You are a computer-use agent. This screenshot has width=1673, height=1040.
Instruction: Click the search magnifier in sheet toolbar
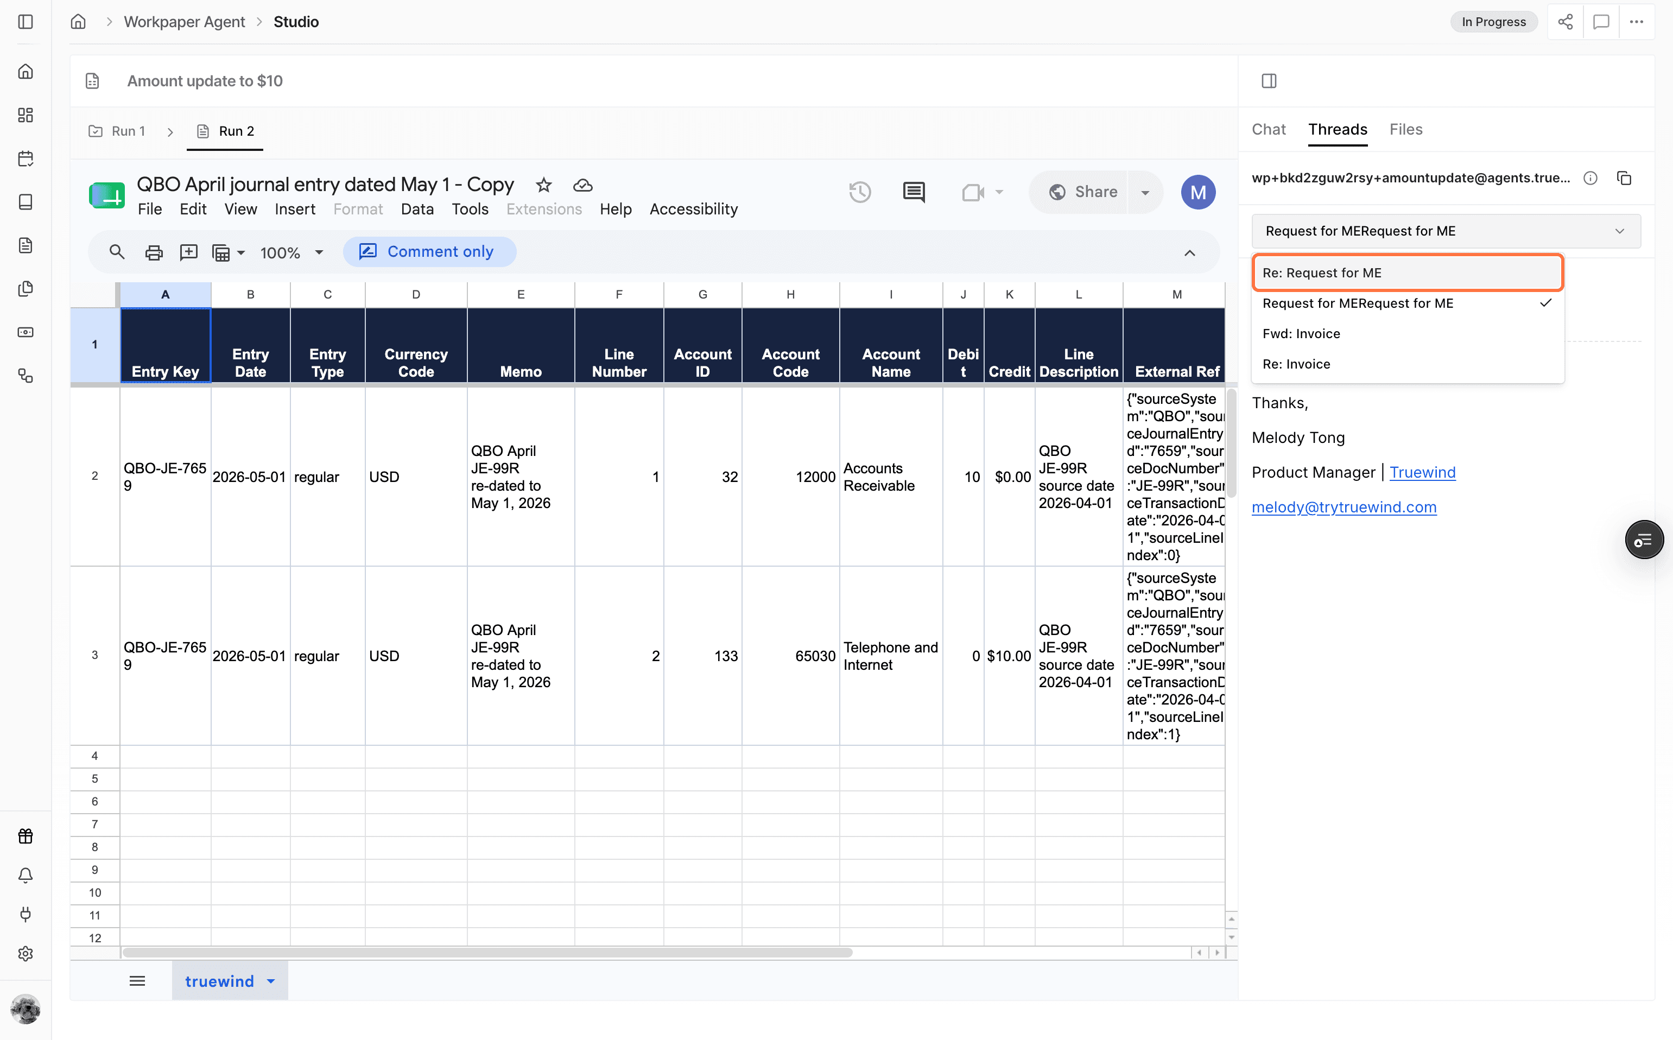[117, 252]
